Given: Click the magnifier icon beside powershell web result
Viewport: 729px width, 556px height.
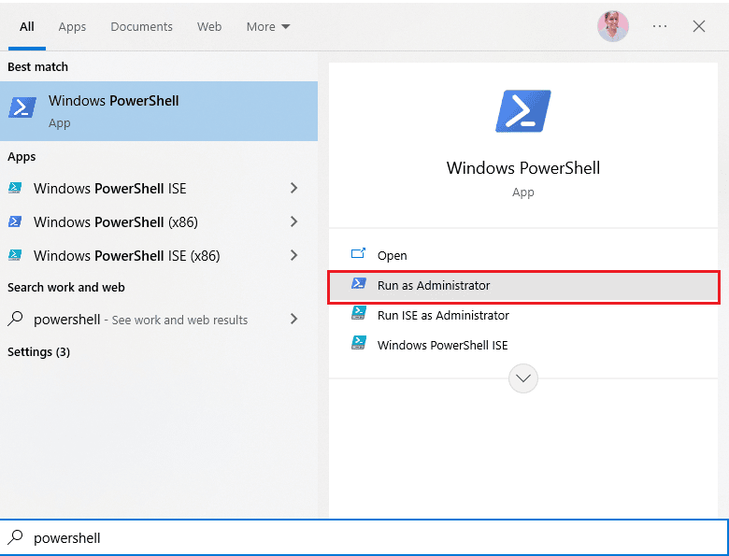Looking at the screenshot, I should click(x=15, y=320).
